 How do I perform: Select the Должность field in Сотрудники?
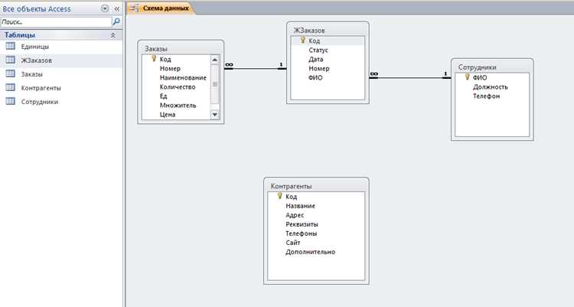tap(492, 87)
